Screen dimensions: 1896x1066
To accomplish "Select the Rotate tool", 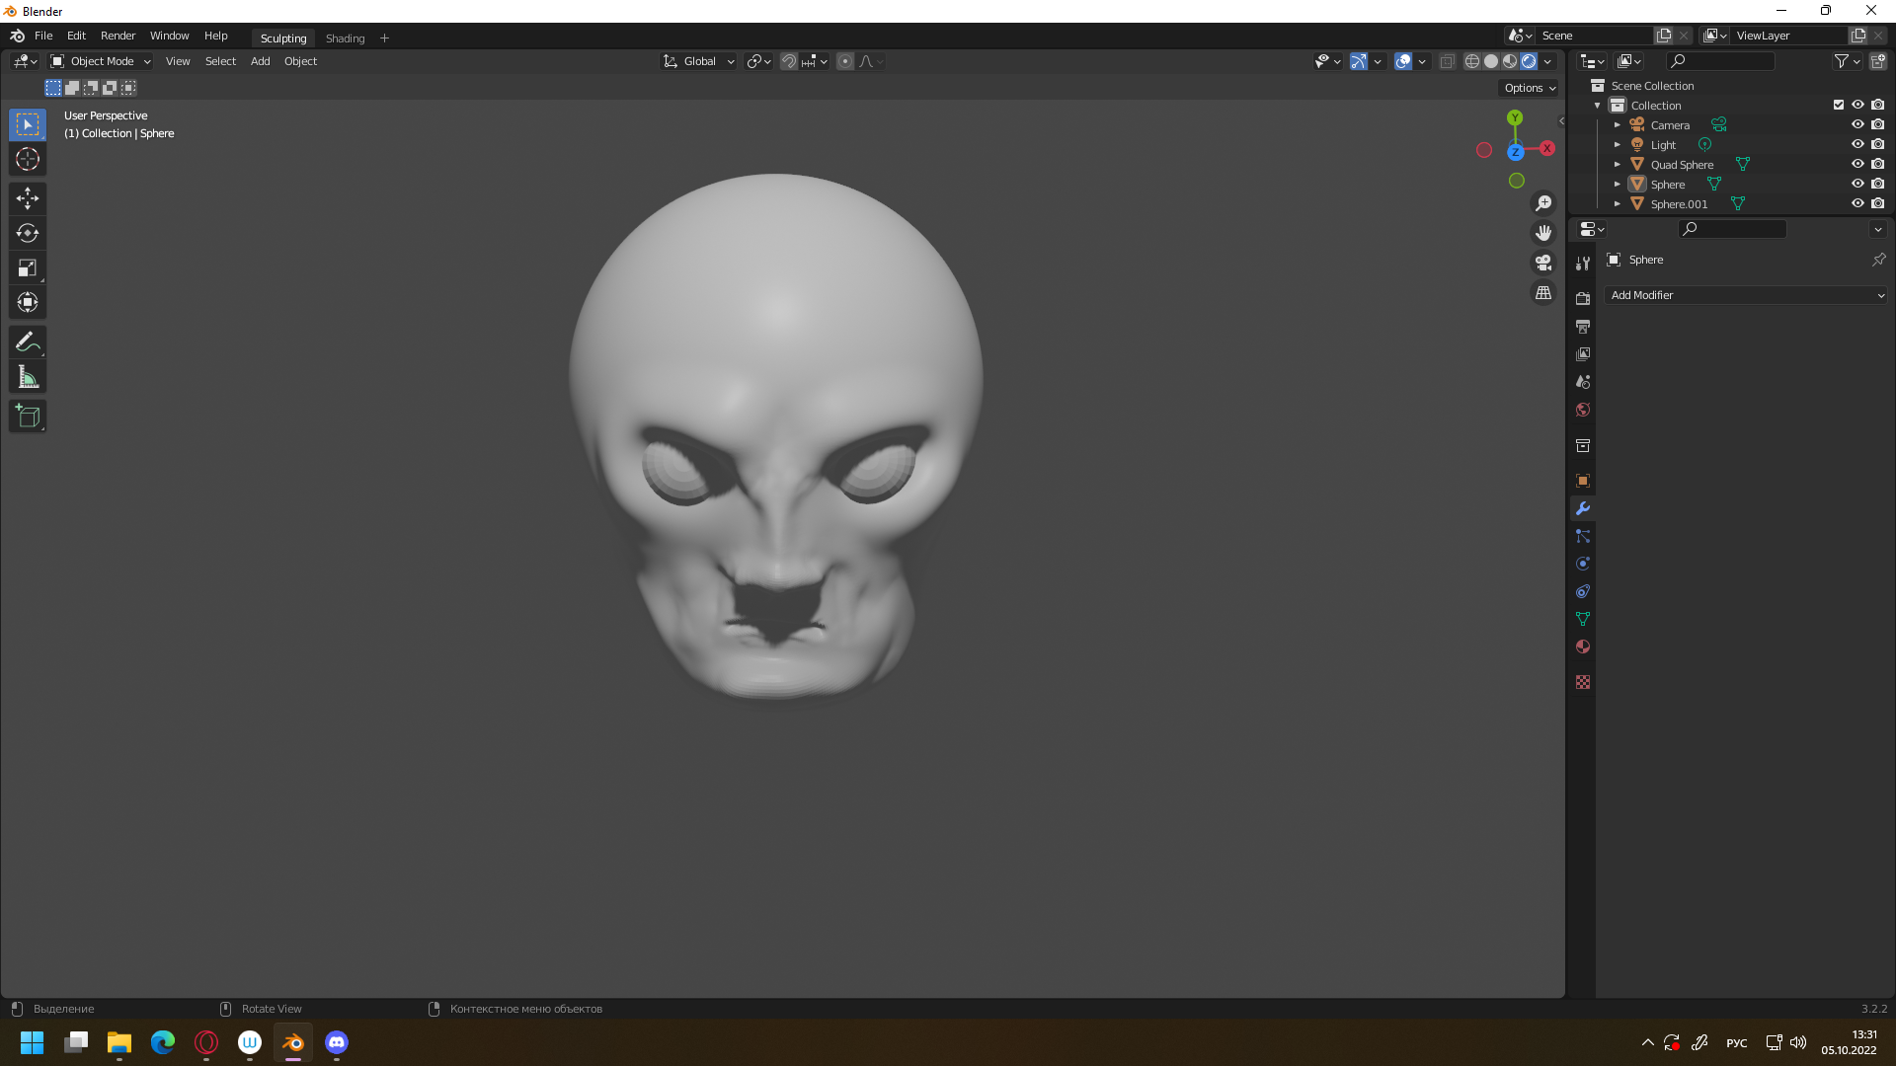I will tap(28, 233).
